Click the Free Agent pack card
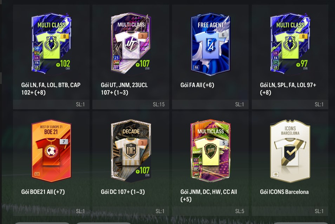 point(210,44)
